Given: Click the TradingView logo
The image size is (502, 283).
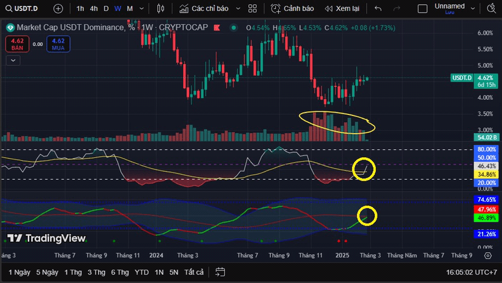Looking at the screenshot, I should [x=47, y=238].
